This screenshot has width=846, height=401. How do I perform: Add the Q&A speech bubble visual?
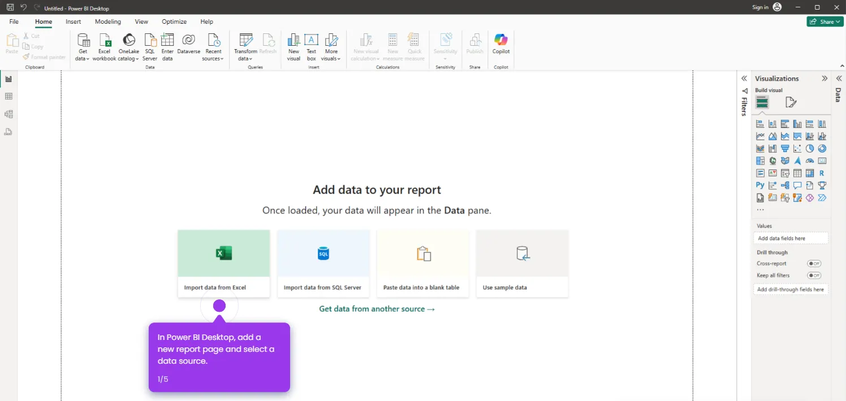pos(797,185)
